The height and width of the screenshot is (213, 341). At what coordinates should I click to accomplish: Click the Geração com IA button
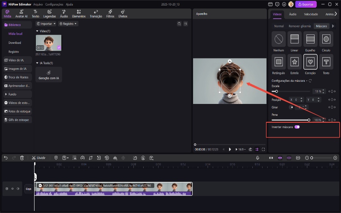[x=49, y=75]
